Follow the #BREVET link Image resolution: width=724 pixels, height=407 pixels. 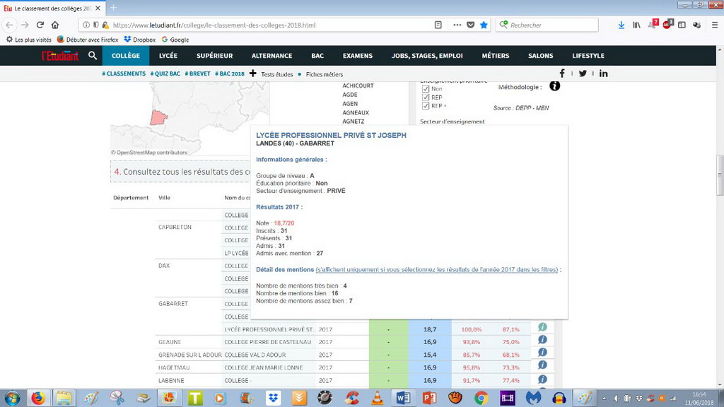tap(198, 73)
